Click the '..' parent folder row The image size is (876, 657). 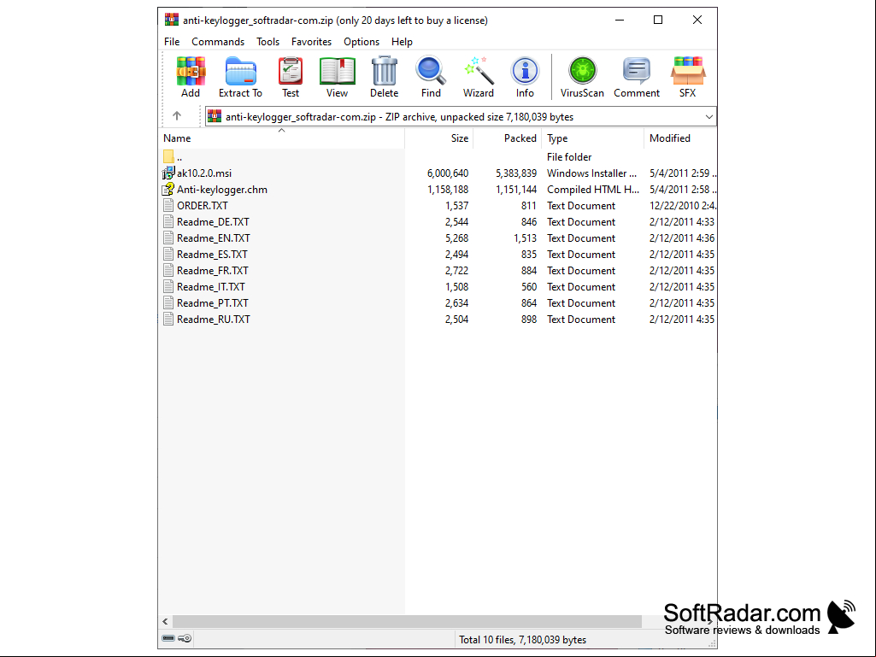point(438,157)
